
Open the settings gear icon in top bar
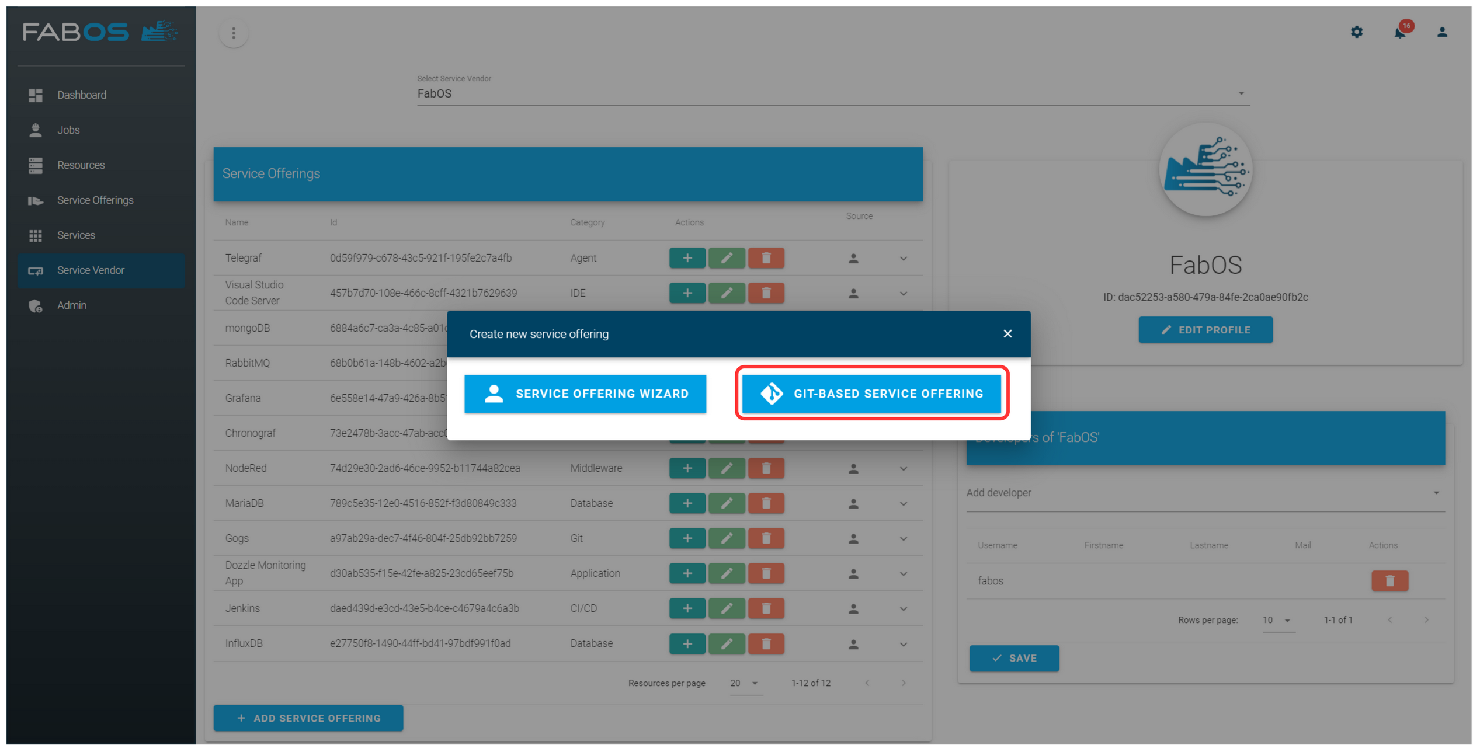point(1357,32)
